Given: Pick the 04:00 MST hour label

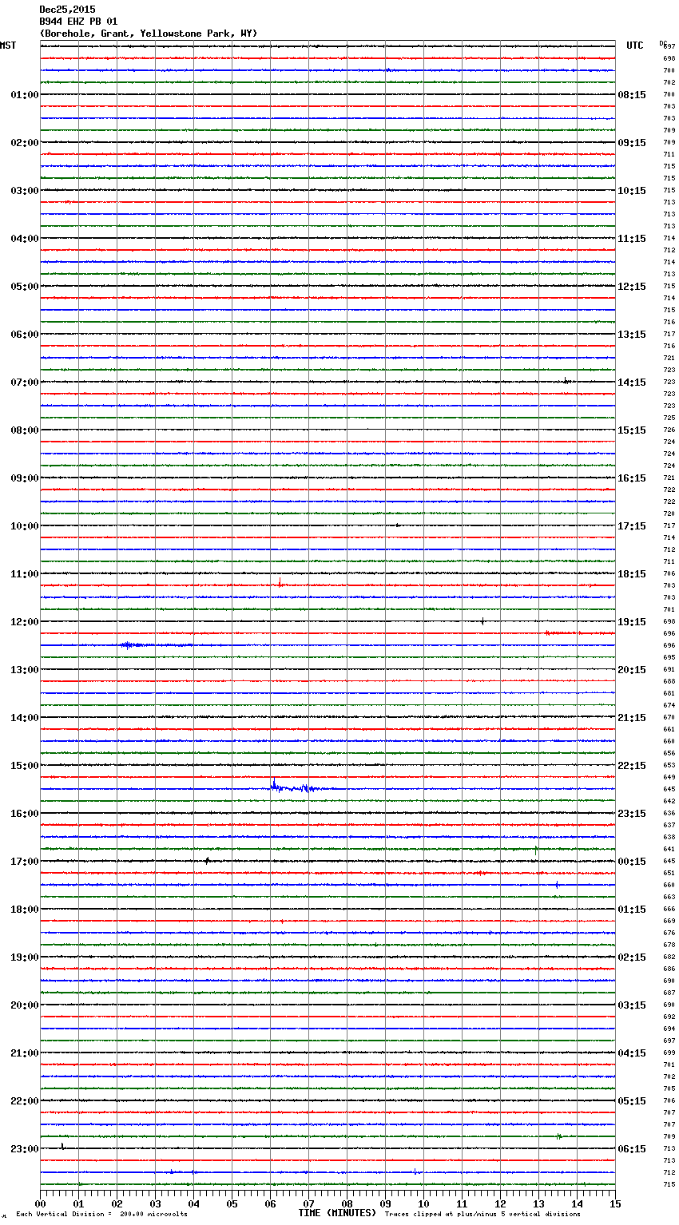Looking at the screenshot, I should click(x=25, y=239).
